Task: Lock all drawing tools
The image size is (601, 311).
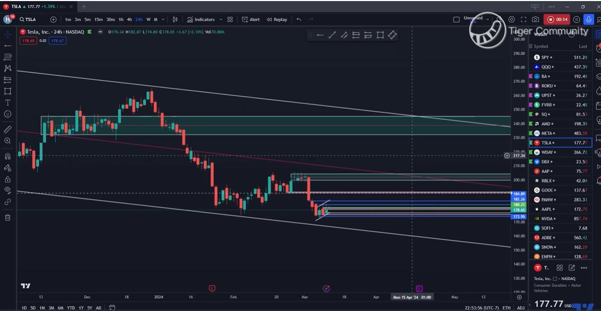Action: point(7,179)
